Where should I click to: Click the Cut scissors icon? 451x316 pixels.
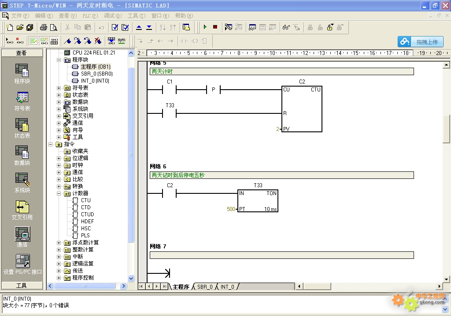(67, 27)
